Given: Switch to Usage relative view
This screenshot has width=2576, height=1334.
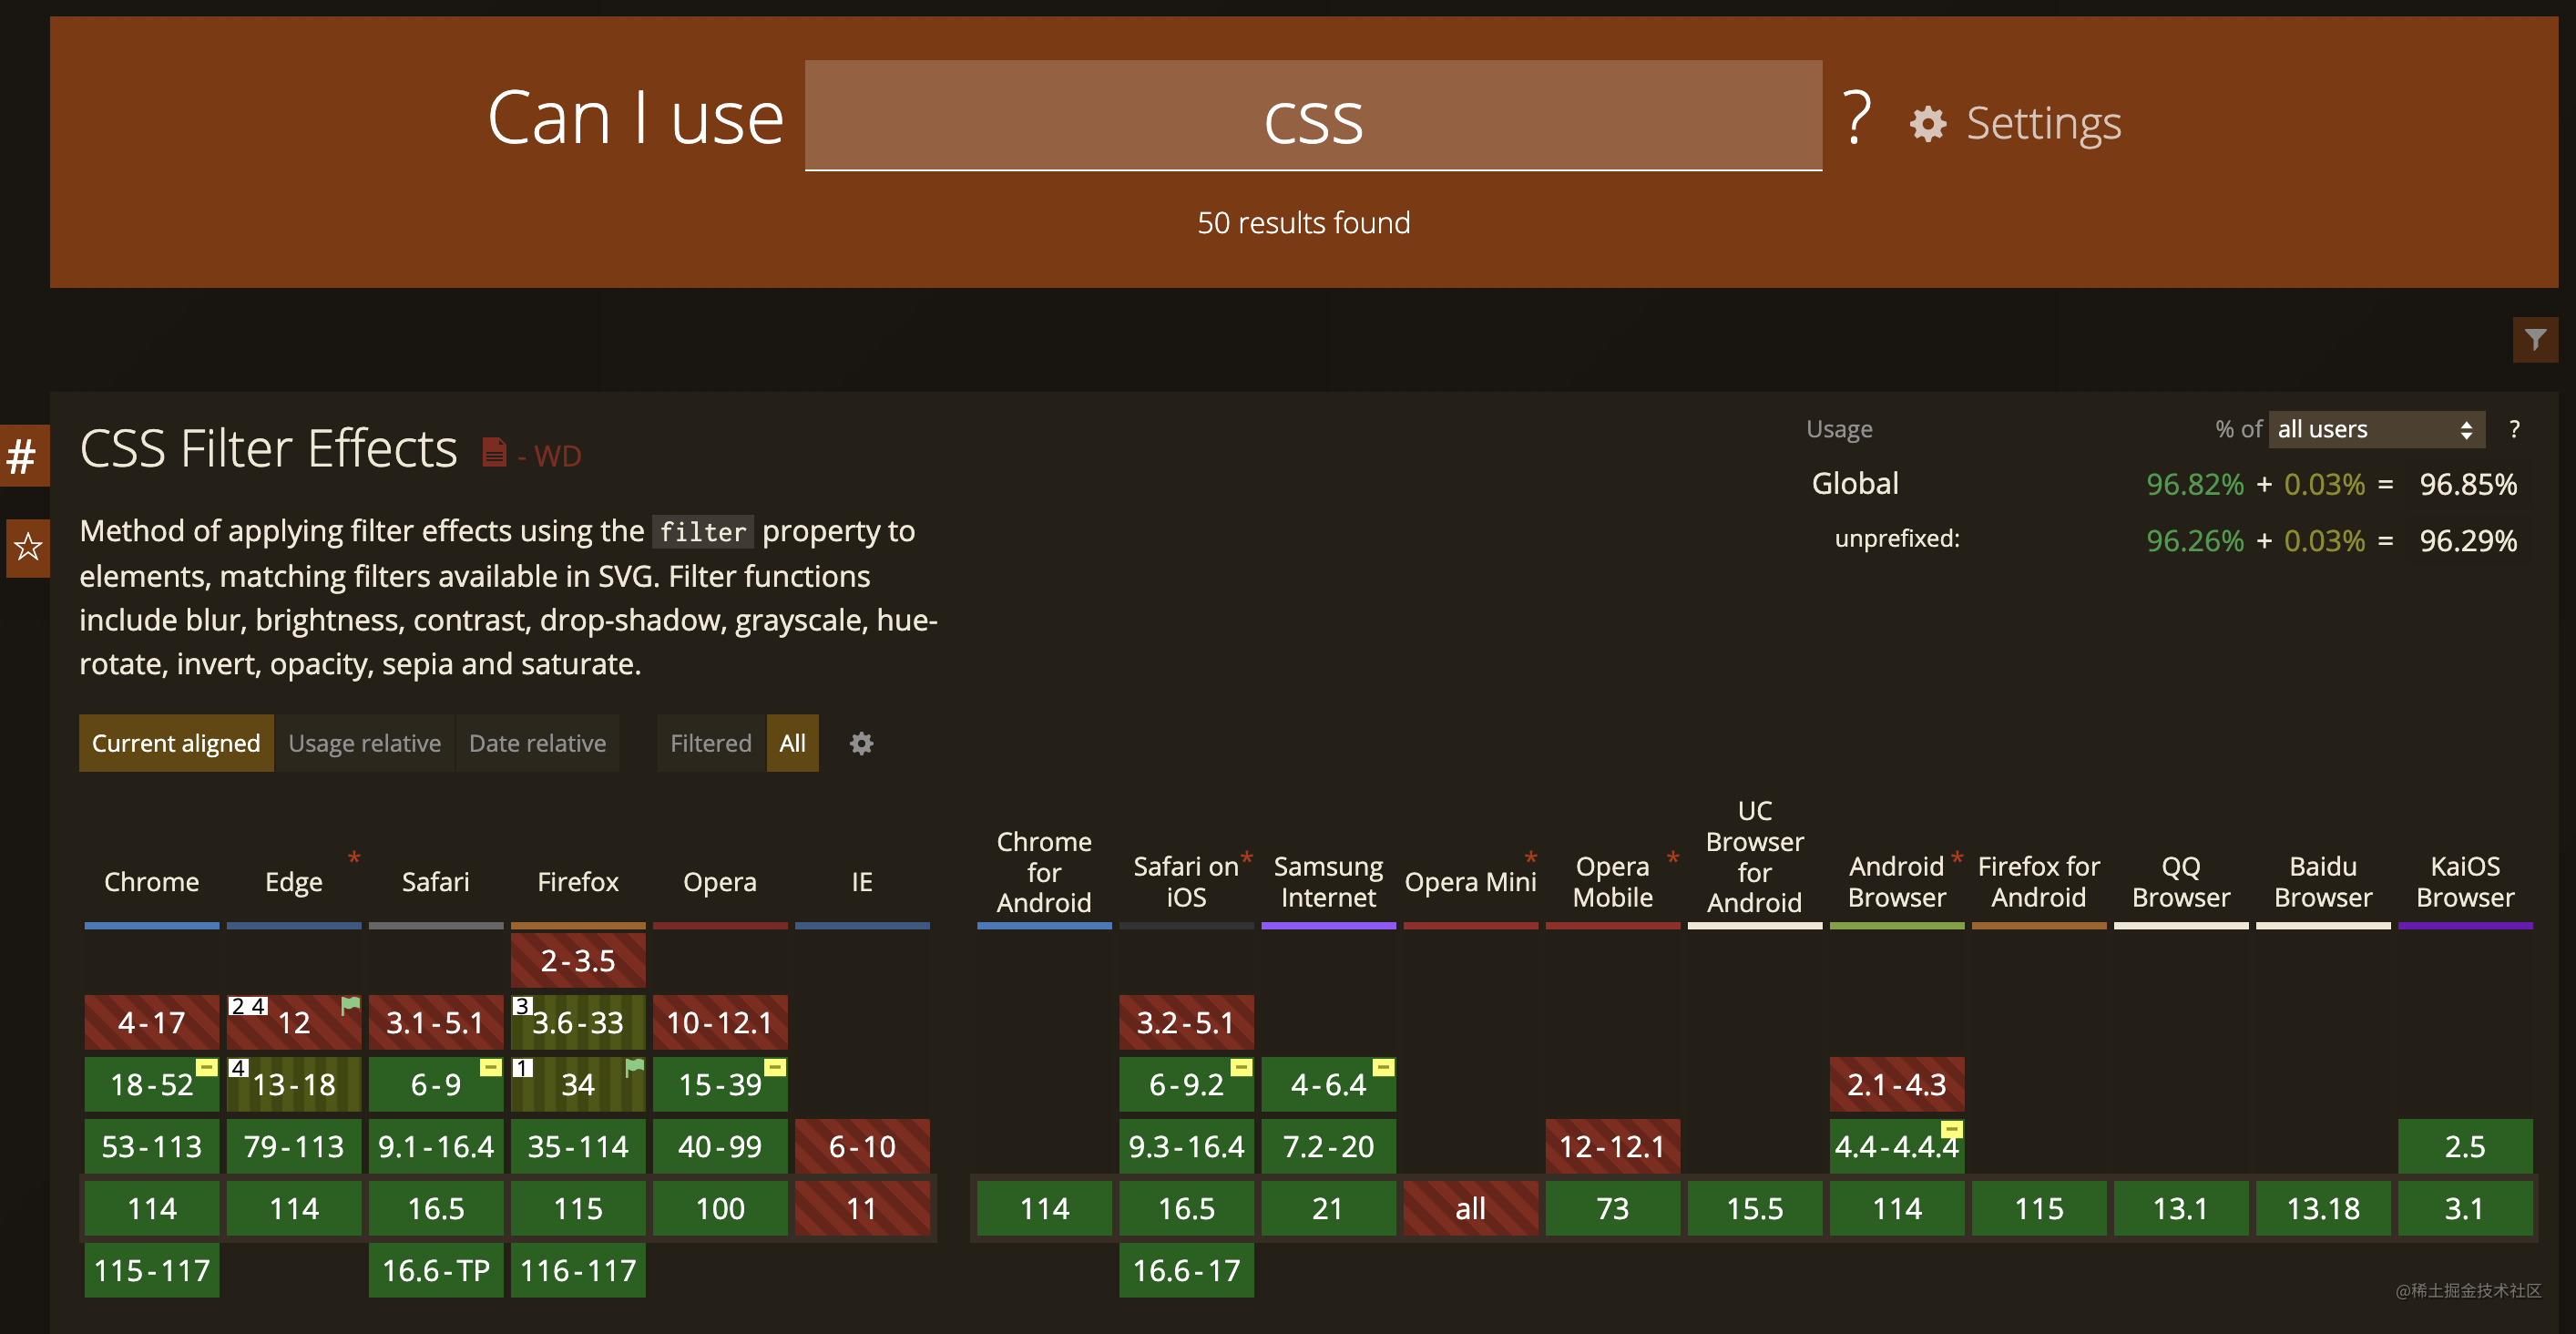Looking at the screenshot, I should tap(364, 743).
